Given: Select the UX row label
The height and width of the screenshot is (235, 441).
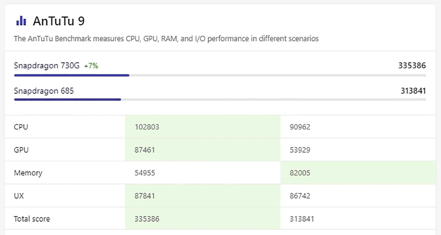Looking at the screenshot, I should (19, 196).
